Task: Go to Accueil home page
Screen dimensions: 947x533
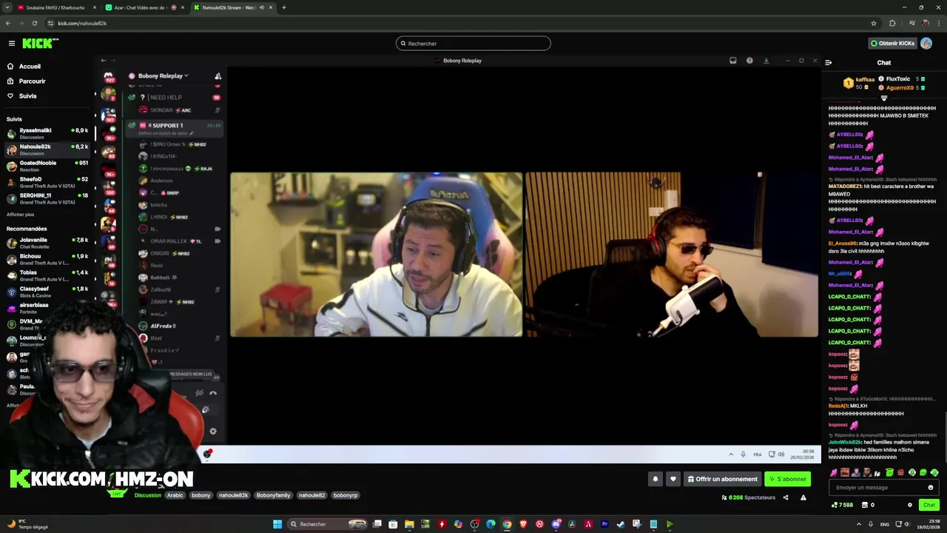Action: (30, 67)
